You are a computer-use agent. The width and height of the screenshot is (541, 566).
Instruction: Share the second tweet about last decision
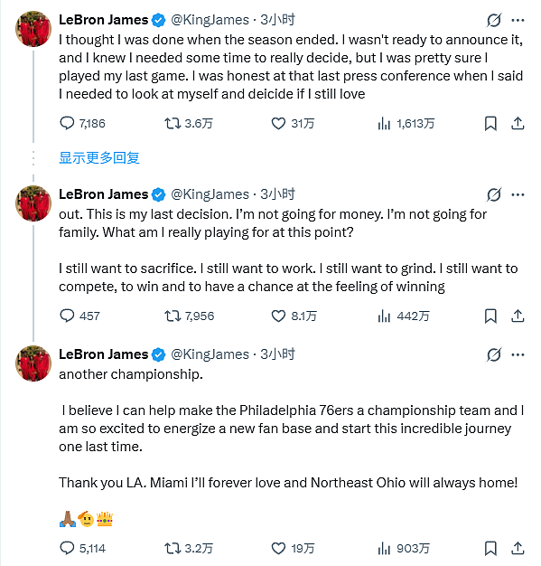pyautogui.click(x=518, y=316)
